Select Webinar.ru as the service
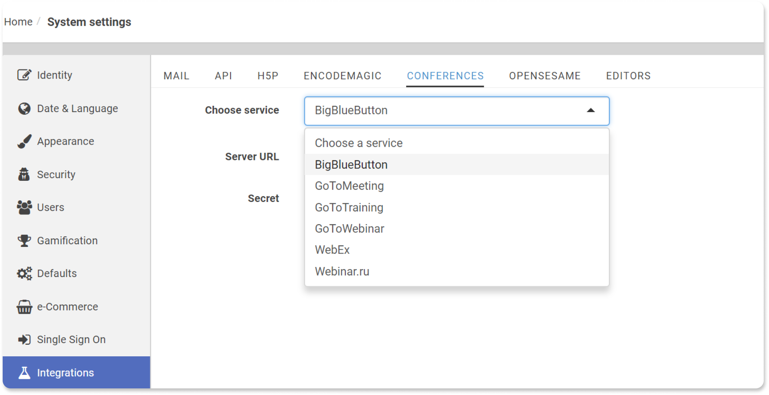 point(457,271)
